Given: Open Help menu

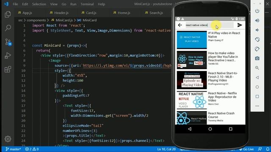Looking at the screenshot, I should point(102,4).
